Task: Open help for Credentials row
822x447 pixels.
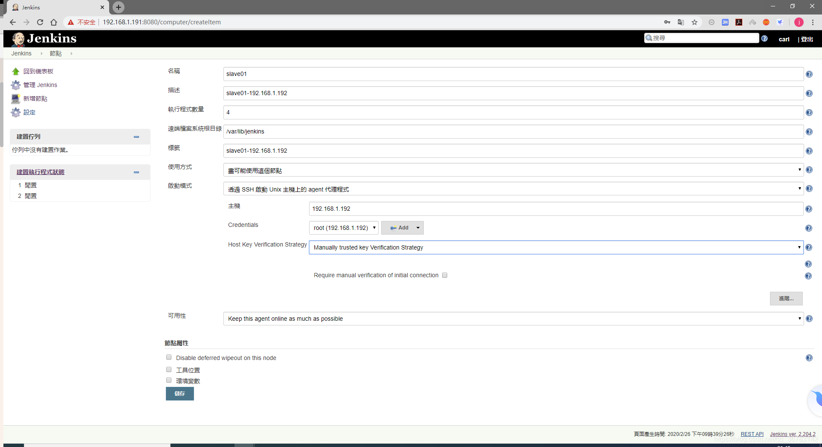Action: (809, 228)
